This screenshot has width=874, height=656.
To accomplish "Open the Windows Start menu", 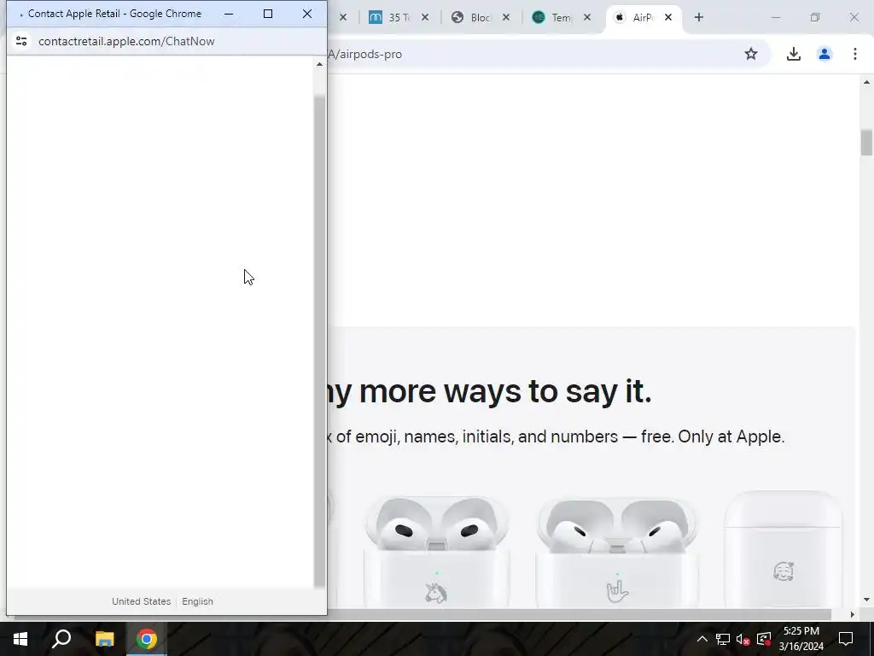I will point(20,639).
